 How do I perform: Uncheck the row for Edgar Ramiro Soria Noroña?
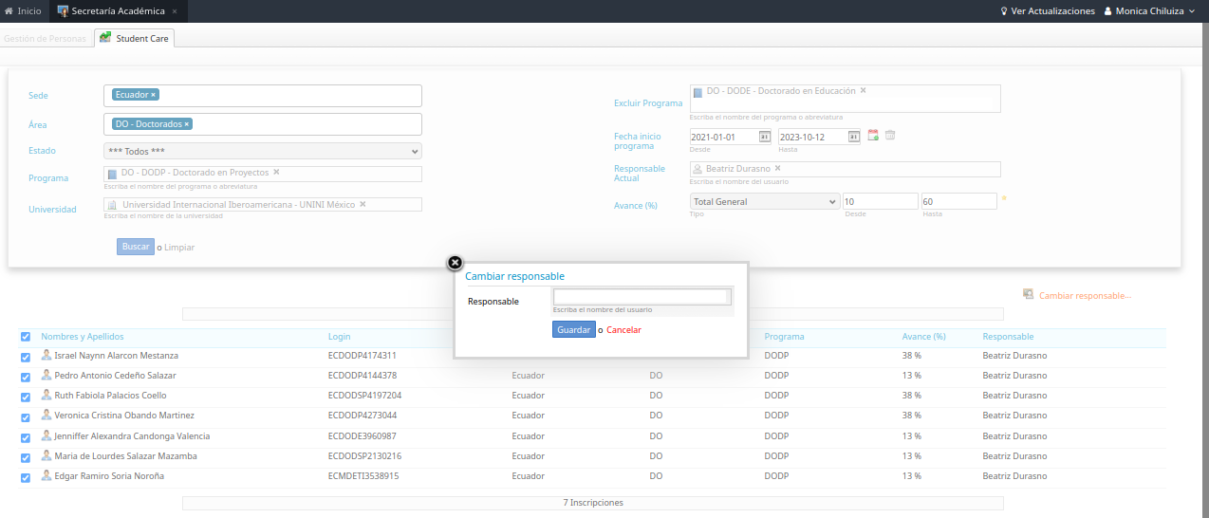[26, 477]
